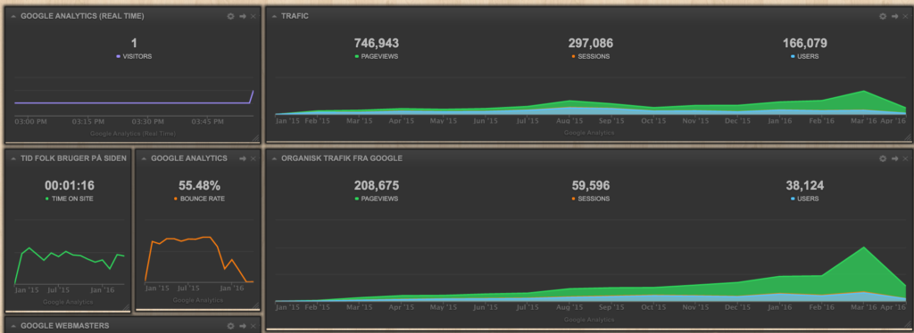
Task: Click Mar '16 label on Organisk Trafik chart
Action: click(x=863, y=307)
